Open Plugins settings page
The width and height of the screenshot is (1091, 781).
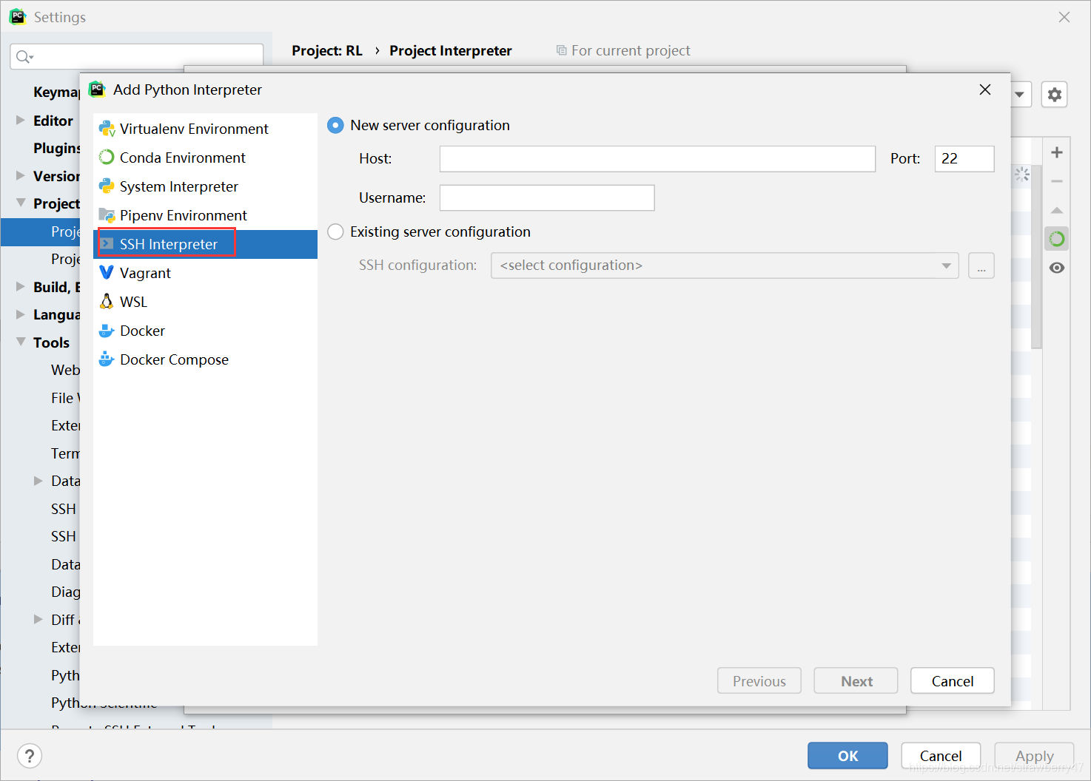(x=56, y=148)
